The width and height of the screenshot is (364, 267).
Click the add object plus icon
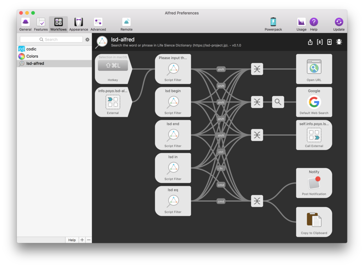pos(329,42)
